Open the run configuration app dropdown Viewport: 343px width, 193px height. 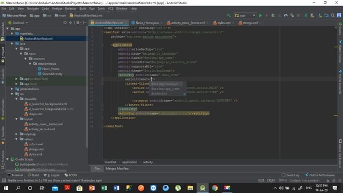(245, 16)
